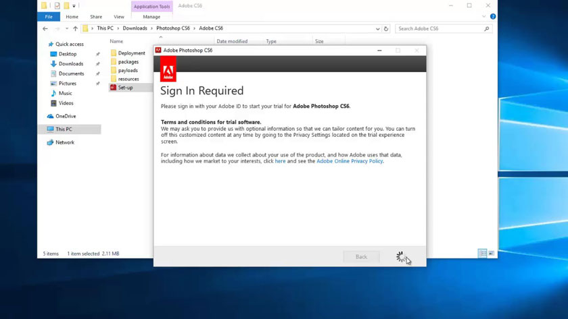Maximize the File Explorer window
The height and width of the screenshot is (319, 568).
tap(469, 5)
